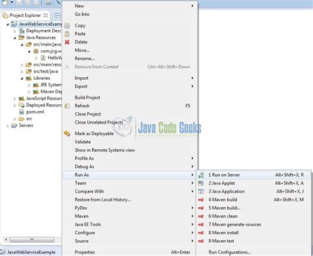Open the Team submenu
Screen dimensions: 313x256
(x=130, y=183)
